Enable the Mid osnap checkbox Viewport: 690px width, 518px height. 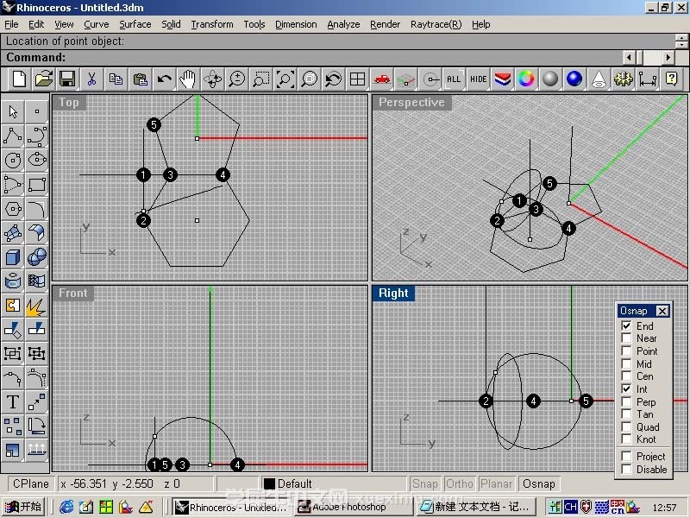[x=627, y=363]
